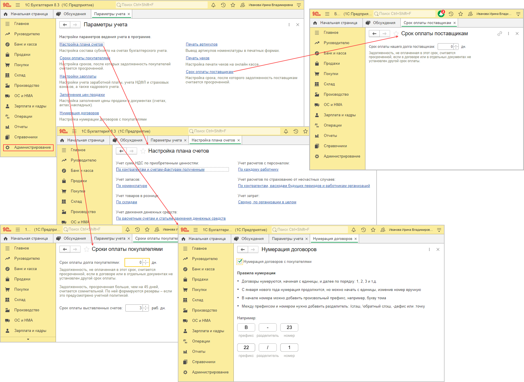
Task: Click back arrow in Параметры учета form
Action: (x=65, y=25)
